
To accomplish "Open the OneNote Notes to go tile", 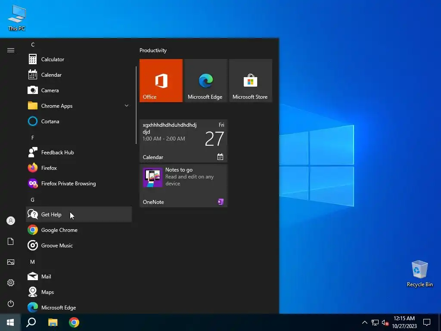I will point(183,186).
